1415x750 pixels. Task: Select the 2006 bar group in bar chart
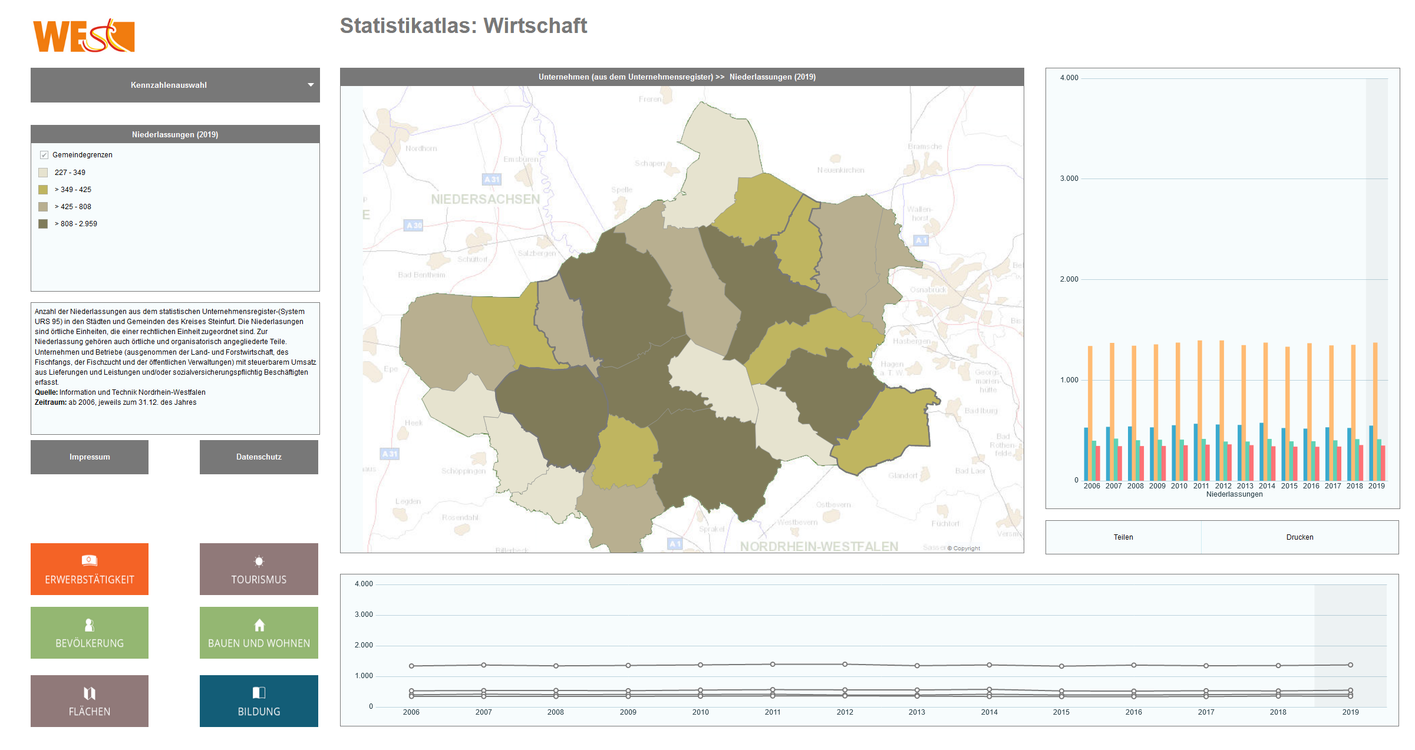[x=1092, y=413]
